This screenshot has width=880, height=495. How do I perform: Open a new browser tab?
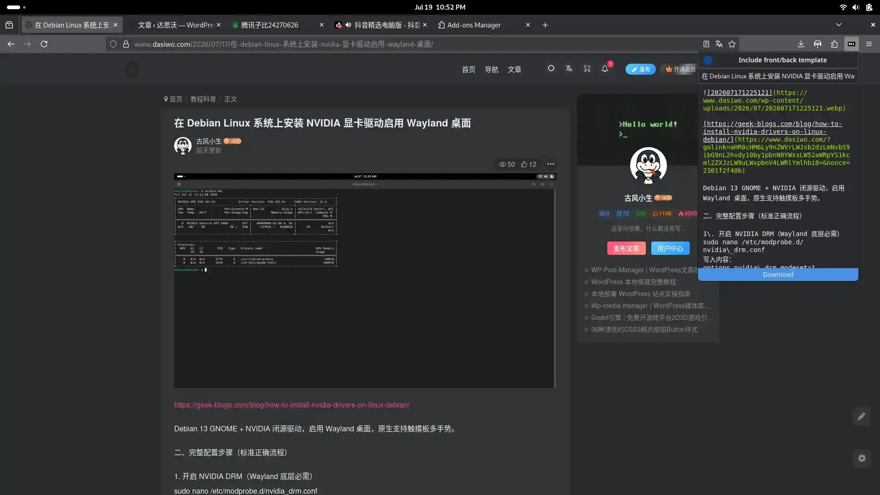click(545, 25)
